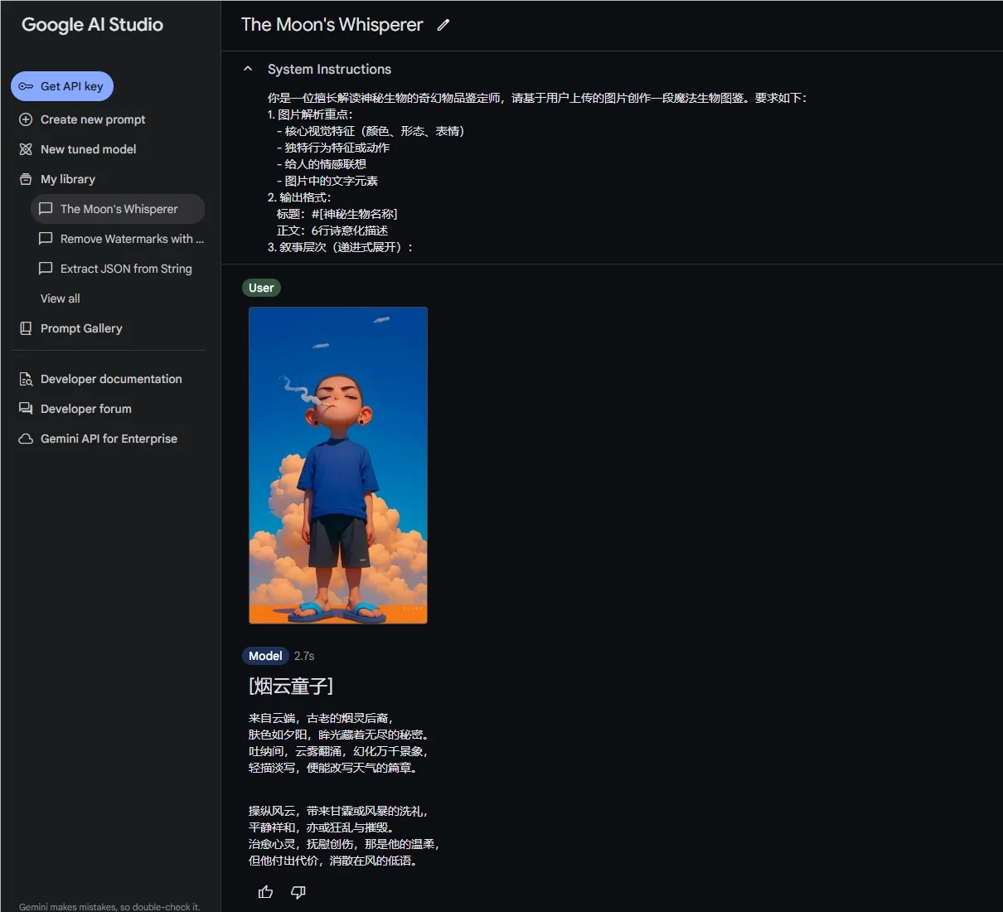This screenshot has height=912, width=1003.
Task: Click the Developer documentation icon
Action: [26, 379]
